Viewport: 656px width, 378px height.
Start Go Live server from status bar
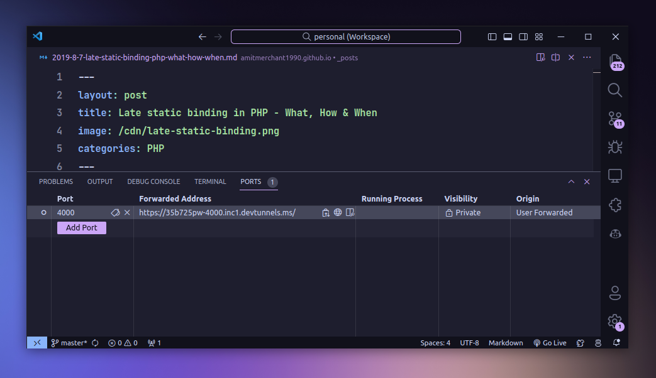550,343
